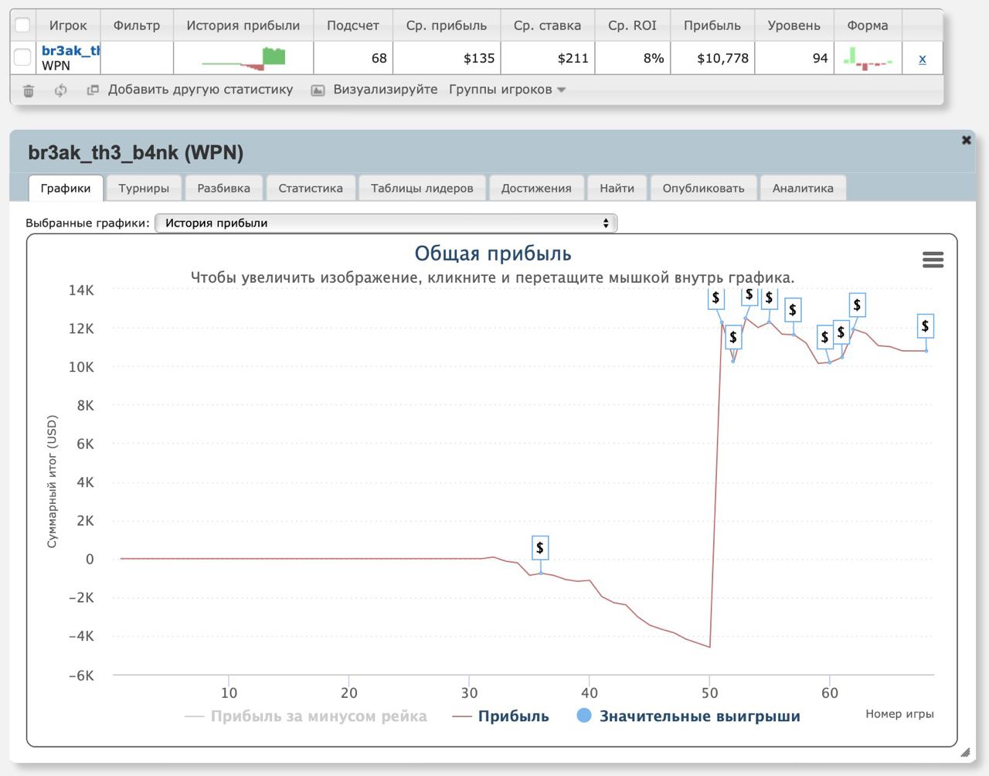Check the br3ak_th3_b4nk row checkbox
The image size is (989, 776).
pyautogui.click(x=22, y=58)
